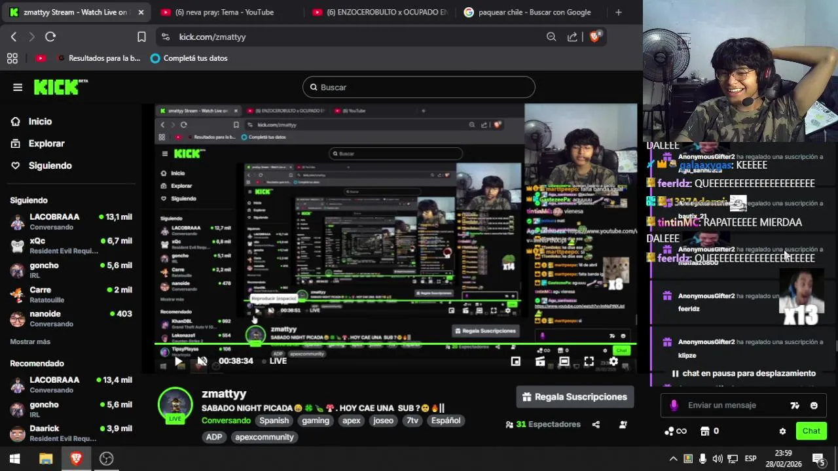Open the Kick hamburger sidebar menu
838x471 pixels.
pos(18,87)
